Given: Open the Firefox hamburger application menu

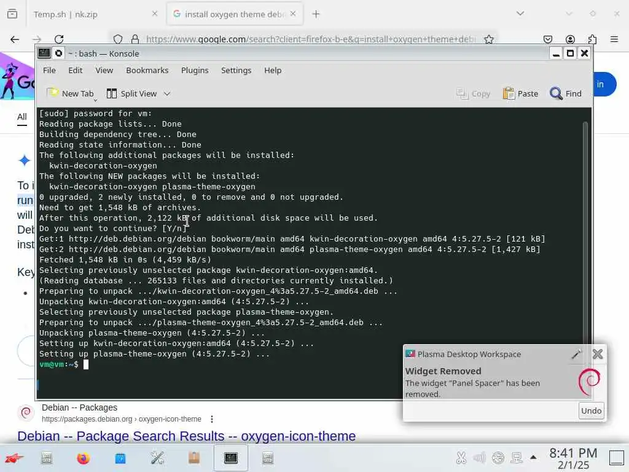Looking at the screenshot, I should tap(614, 39).
